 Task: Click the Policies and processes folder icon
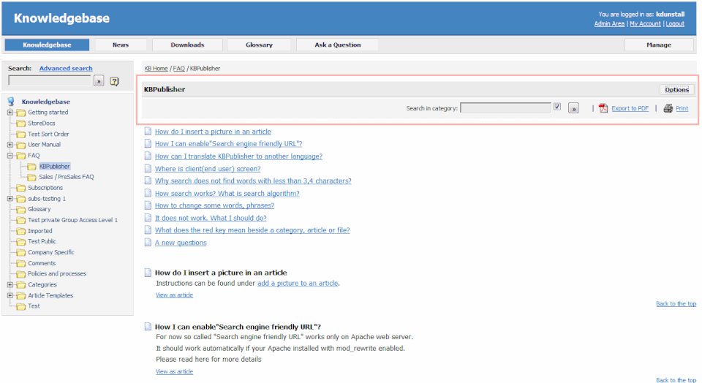[x=20, y=274]
